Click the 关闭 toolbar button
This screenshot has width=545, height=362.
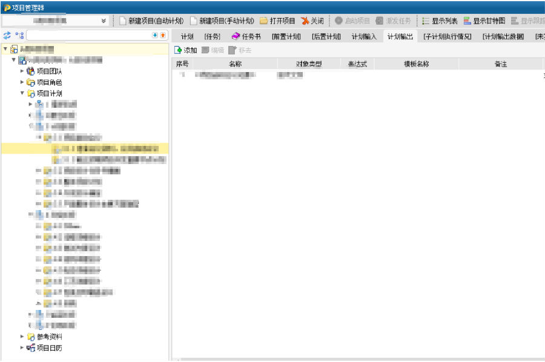point(312,21)
